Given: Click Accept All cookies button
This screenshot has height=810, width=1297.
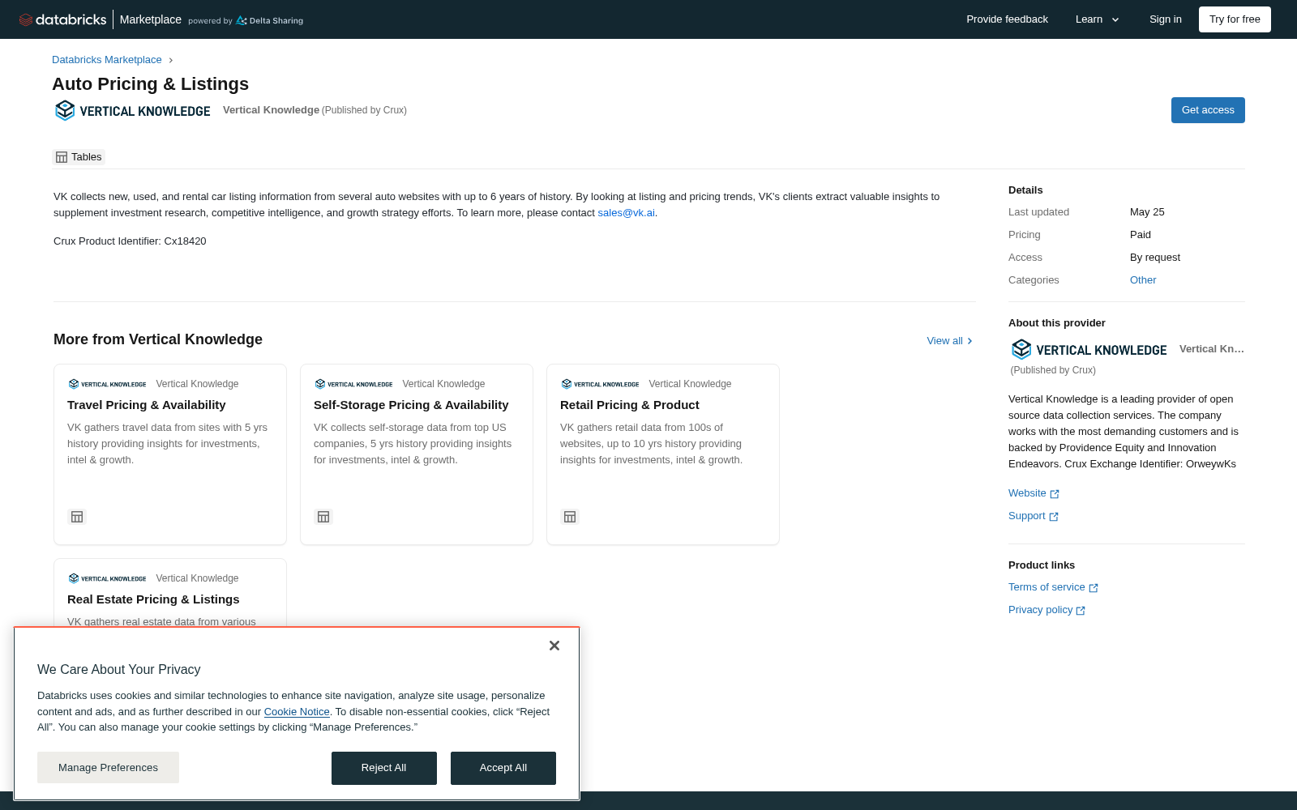Looking at the screenshot, I should [x=503, y=768].
